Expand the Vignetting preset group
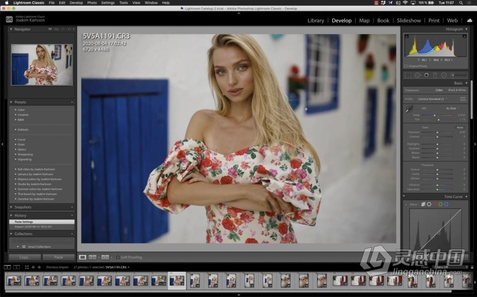This screenshot has width=477, height=297. click(x=15, y=160)
